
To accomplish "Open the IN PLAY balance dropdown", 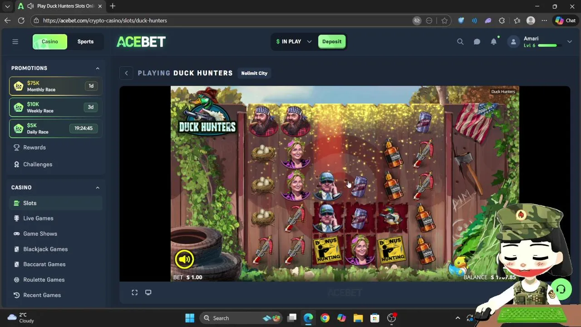I will pos(294,42).
